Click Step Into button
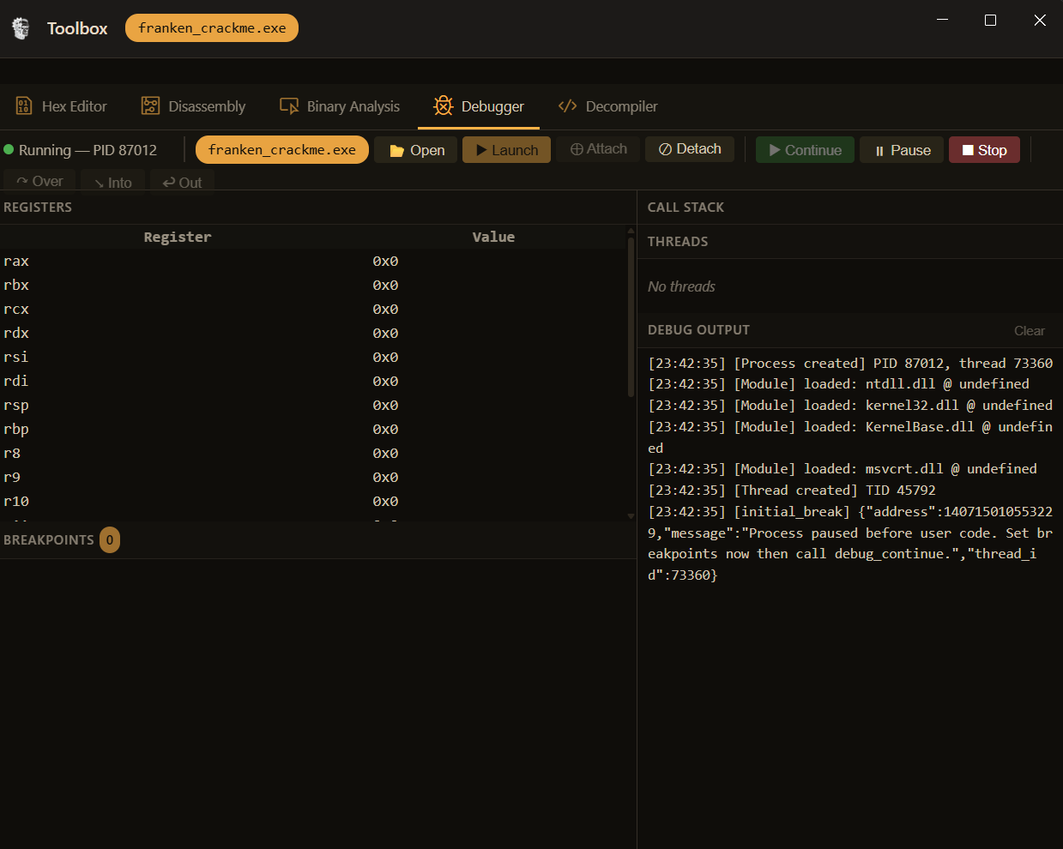The width and height of the screenshot is (1063, 849). click(112, 182)
